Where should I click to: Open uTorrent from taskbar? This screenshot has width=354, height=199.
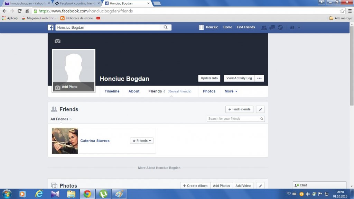click(x=103, y=194)
